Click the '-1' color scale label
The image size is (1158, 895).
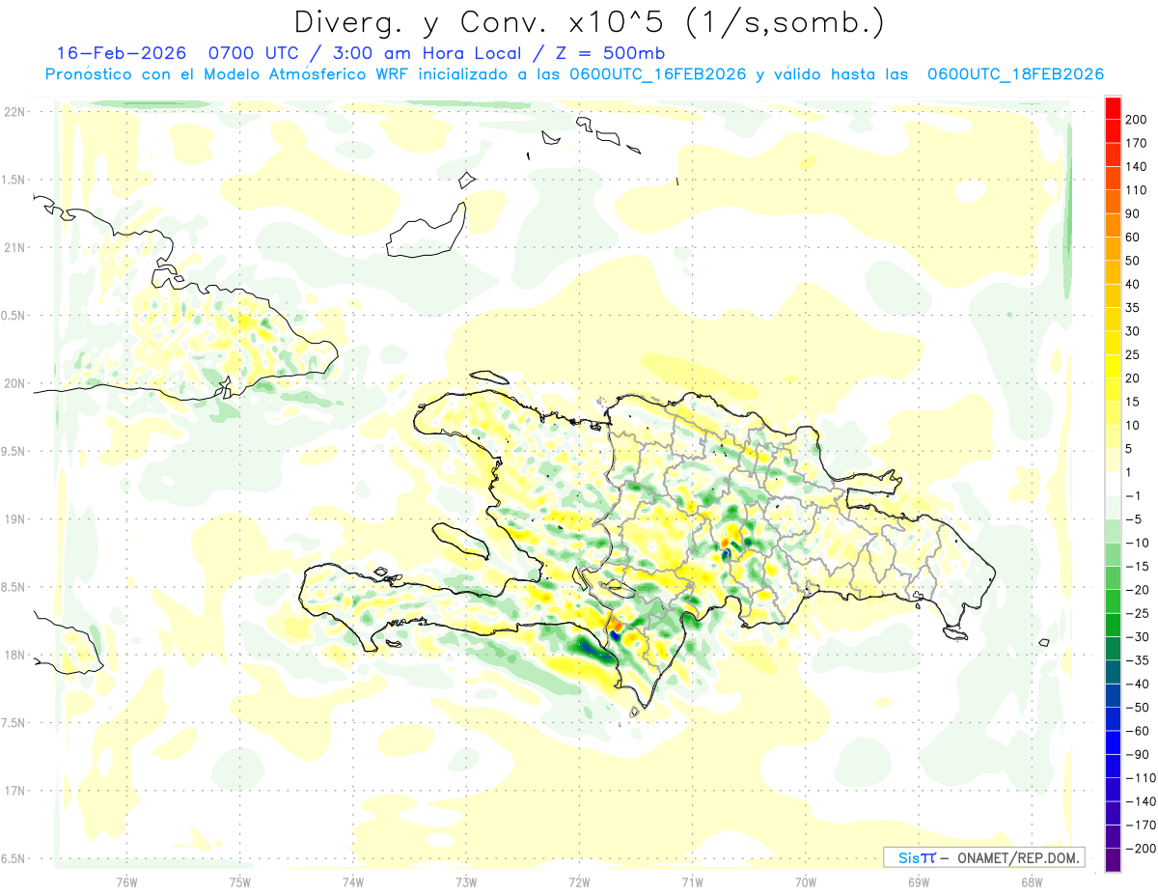click(x=1135, y=496)
